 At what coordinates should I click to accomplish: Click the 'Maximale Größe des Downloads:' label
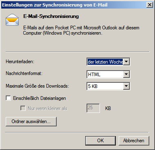(37, 86)
